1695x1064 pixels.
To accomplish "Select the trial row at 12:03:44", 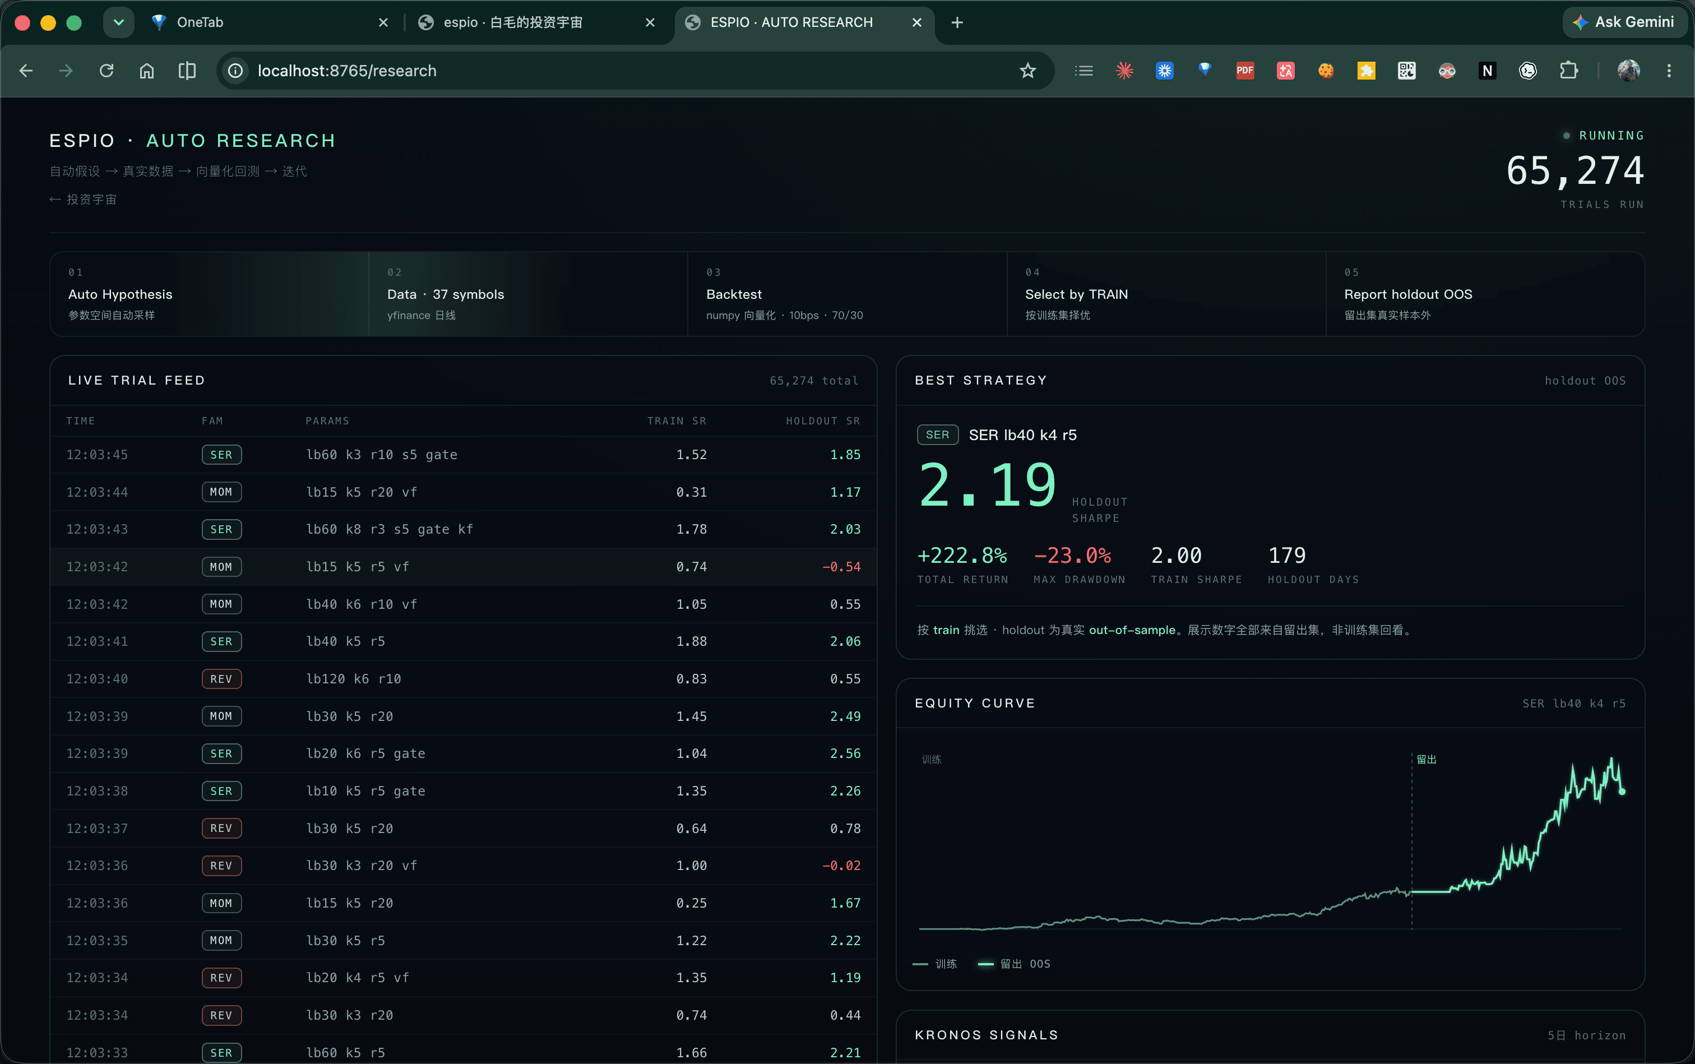I will point(463,492).
